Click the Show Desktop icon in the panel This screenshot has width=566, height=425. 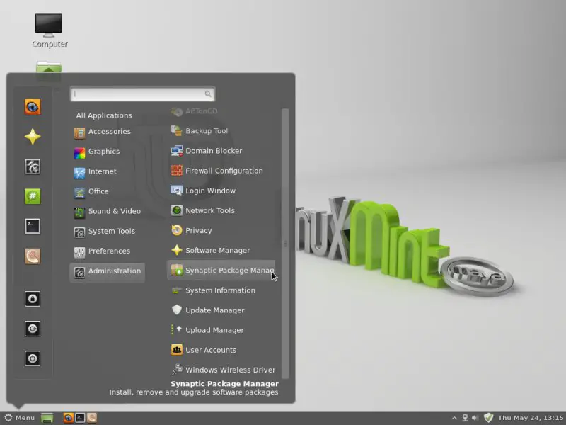pos(47,418)
